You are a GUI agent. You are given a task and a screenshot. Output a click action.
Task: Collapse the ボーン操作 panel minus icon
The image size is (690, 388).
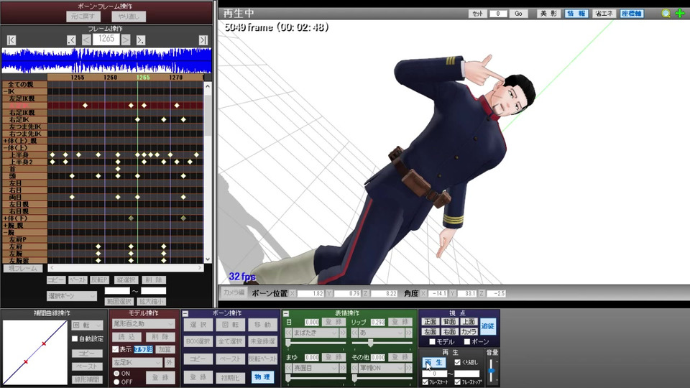[x=185, y=314]
